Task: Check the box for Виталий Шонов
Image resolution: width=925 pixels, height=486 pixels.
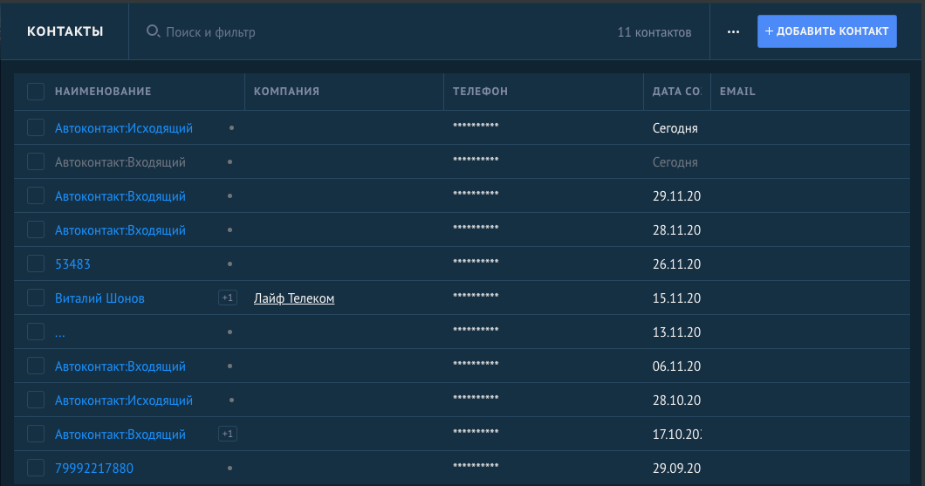Action: tap(36, 298)
